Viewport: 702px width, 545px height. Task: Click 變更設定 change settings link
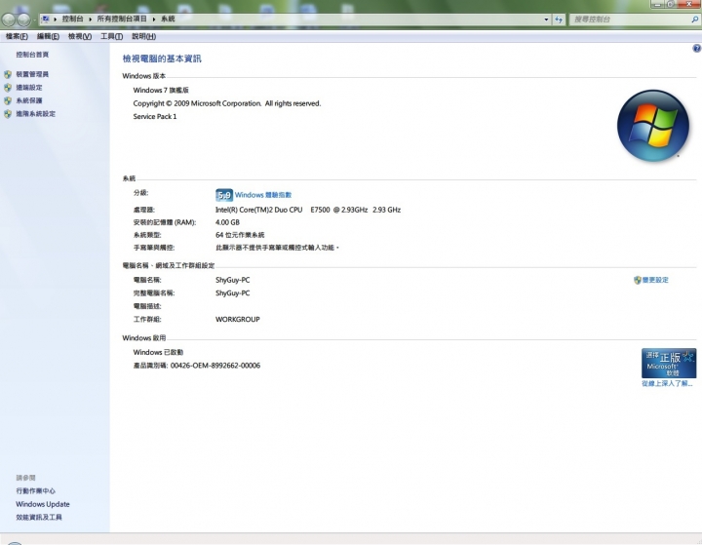click(655, 280)
